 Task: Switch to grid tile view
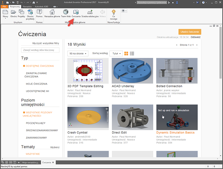(126, 53)
